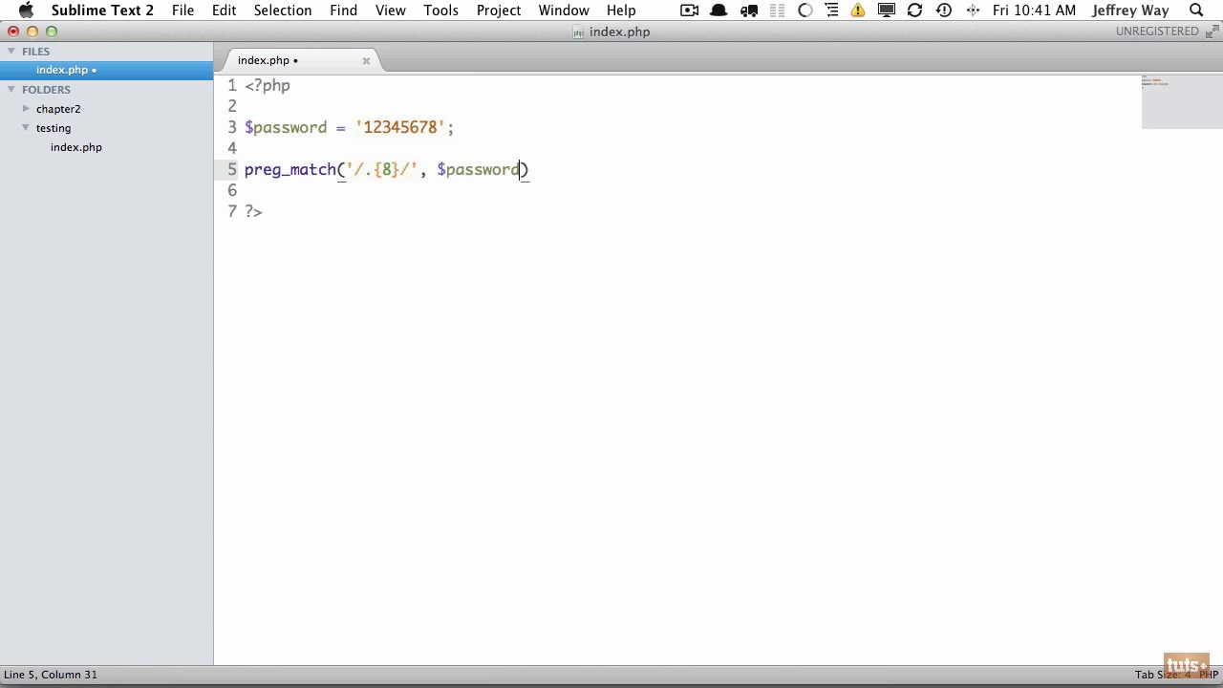Screen dimensions: 1223x688
Task: Open the display monitor menu bar icon
Action: (886, 11)
